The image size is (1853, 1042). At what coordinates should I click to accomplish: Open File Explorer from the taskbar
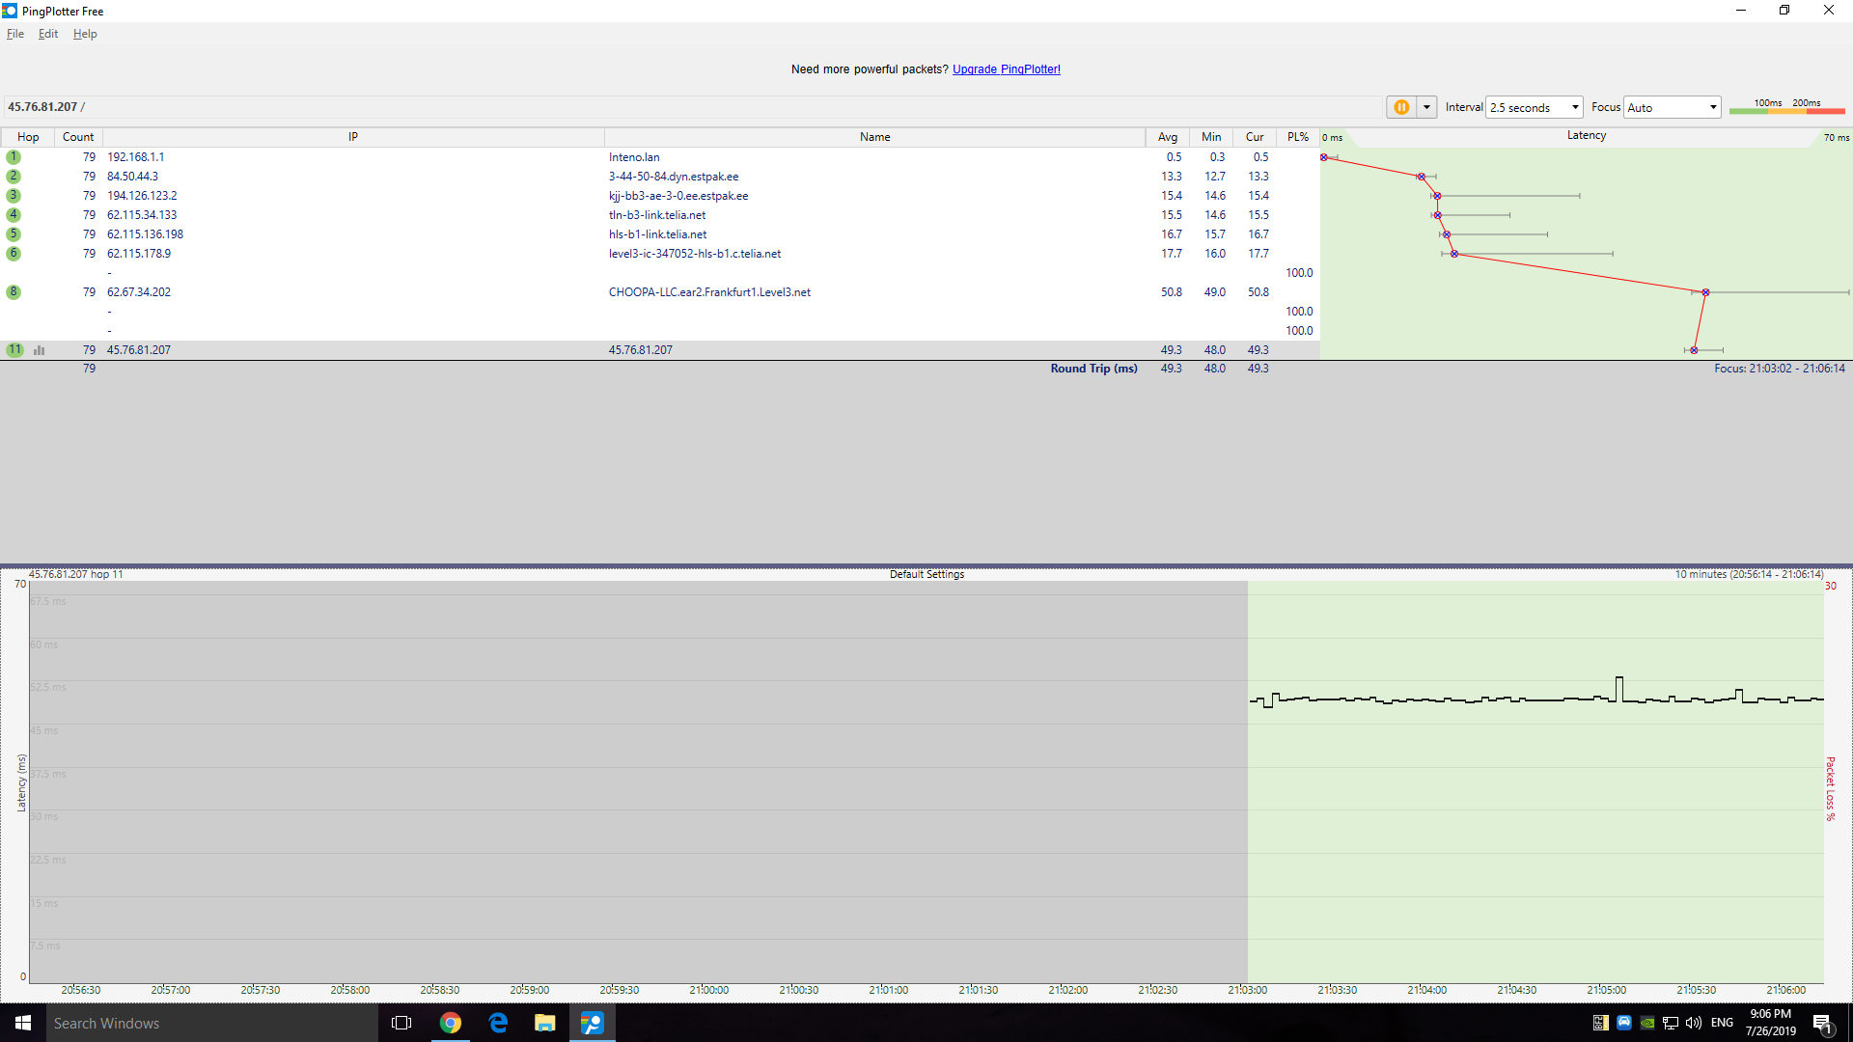click(545, 1023)
